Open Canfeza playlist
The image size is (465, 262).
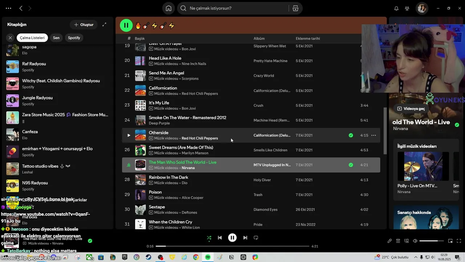[x=58, y=135]
